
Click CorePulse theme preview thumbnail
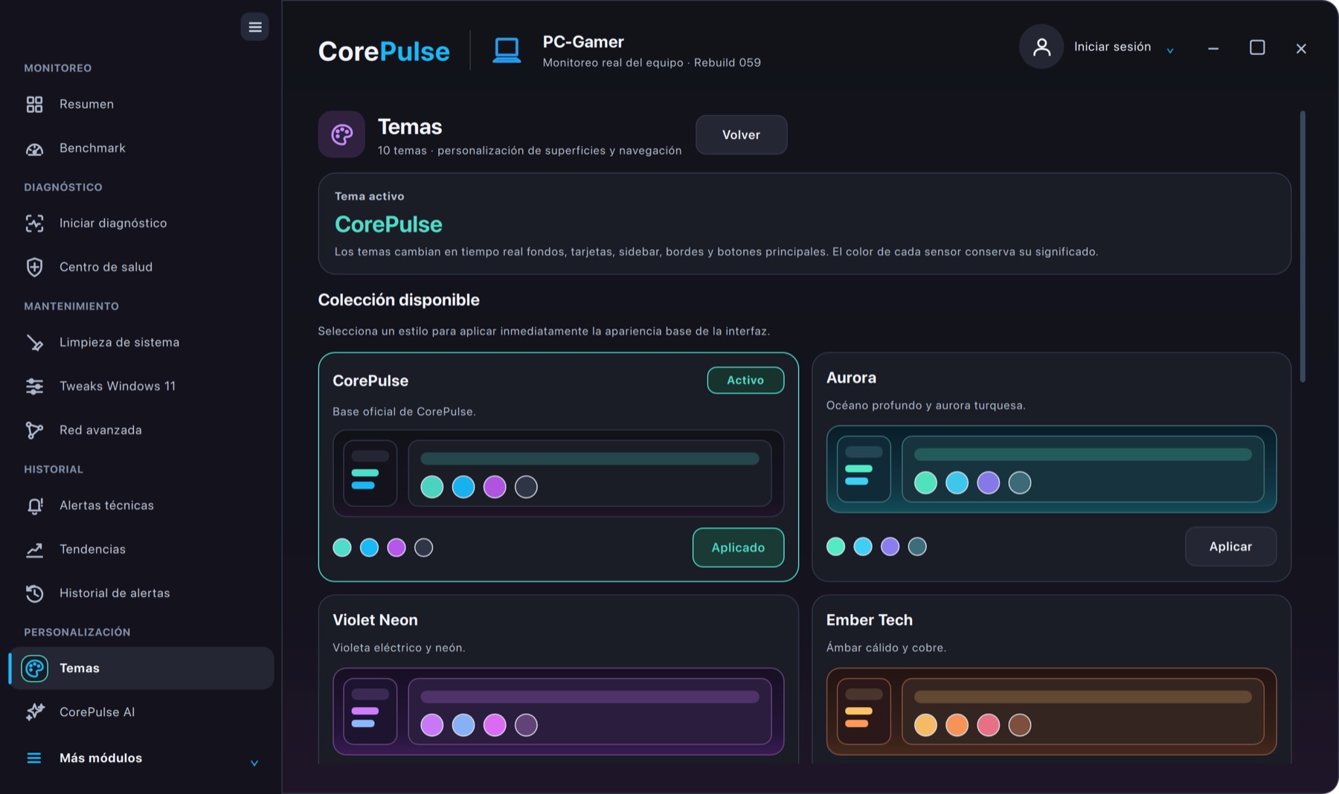click(x=558, y=473)
